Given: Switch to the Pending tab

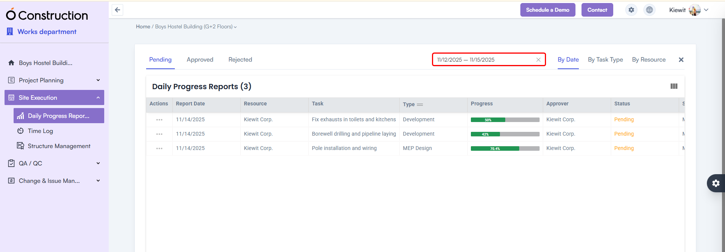Looking at the screenshot, I should tap(160, 60).
